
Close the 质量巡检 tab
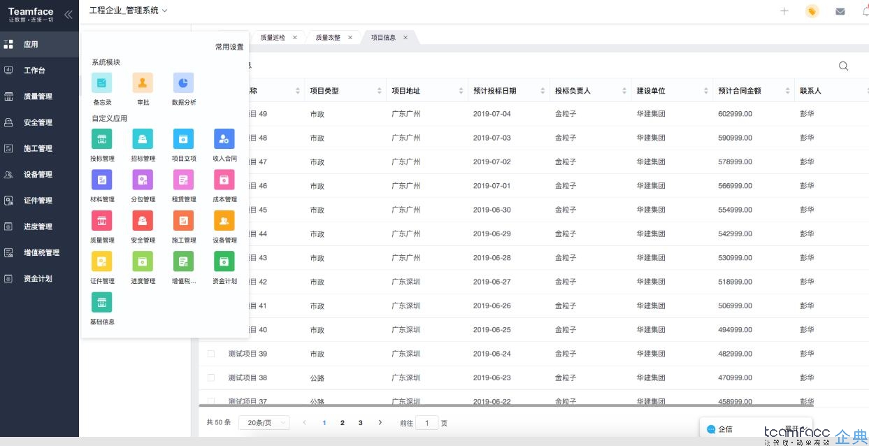point(294,38)
